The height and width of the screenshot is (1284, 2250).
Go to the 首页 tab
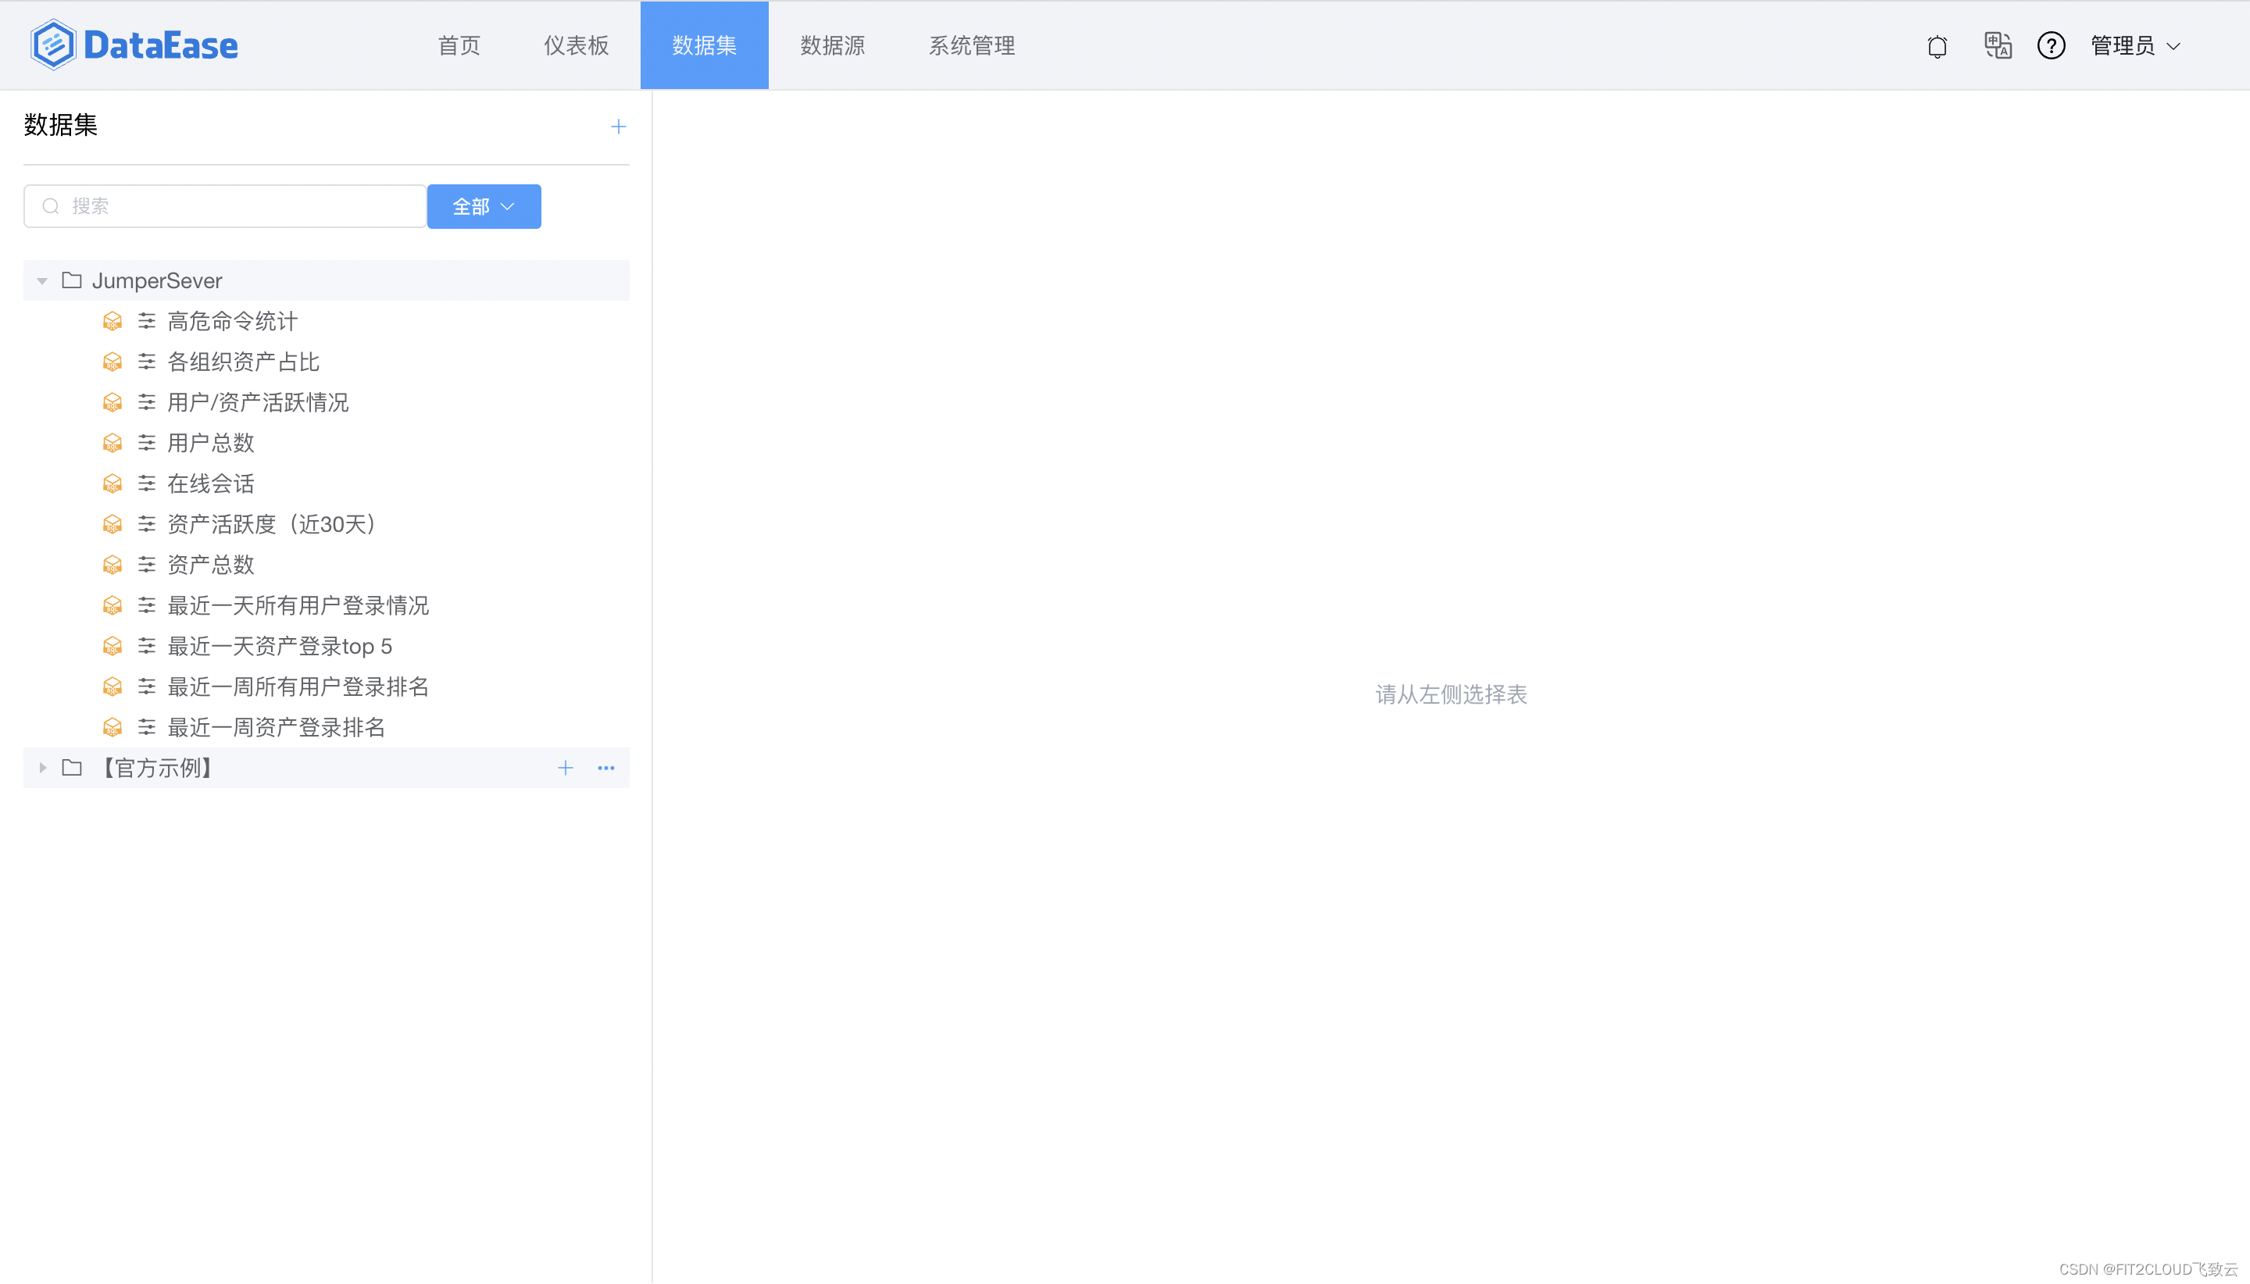coord(459,46)
